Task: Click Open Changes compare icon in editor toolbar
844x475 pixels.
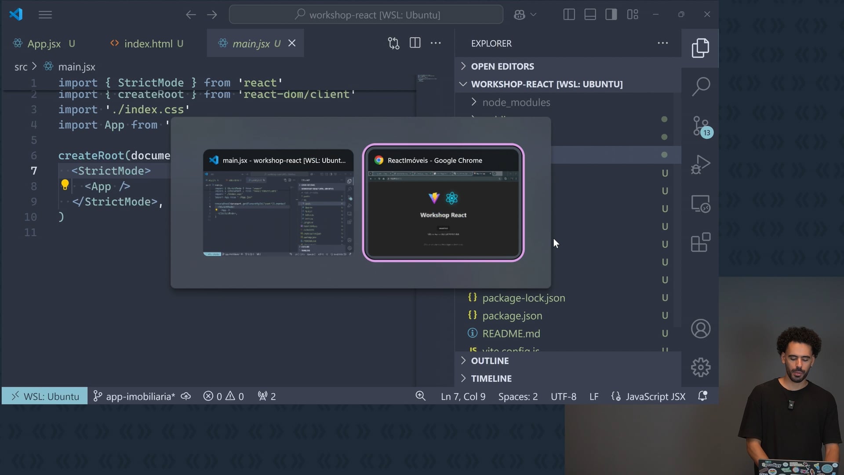Action: click(393, 43)
